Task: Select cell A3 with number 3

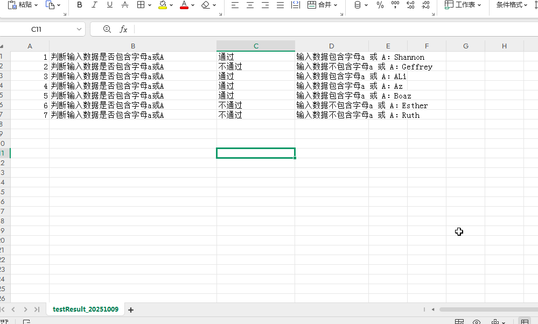Action: tap(30, 76)
